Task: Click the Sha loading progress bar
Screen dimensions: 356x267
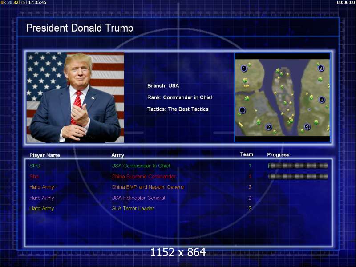Action: 298,176
